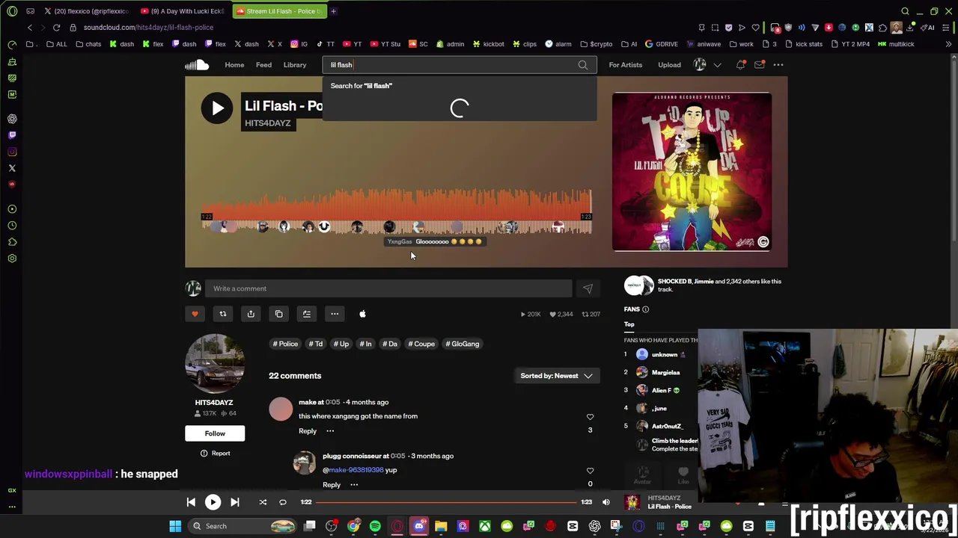
Task: Open For Artists page
Action: (x=625, y=65)
